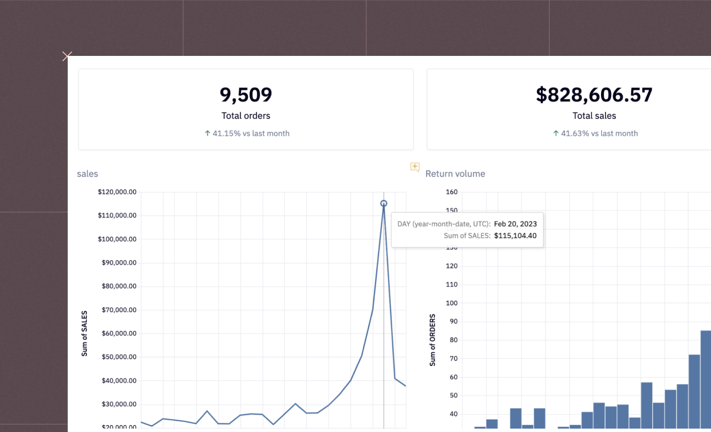This screenshot has width=711, height=432.
Task: Dismiss the dashboard via the pink X
Action: pyautogui.click(x=67, y=55)
